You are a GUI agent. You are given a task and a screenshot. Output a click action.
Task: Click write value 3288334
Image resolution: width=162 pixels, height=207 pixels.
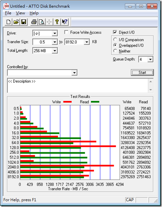tap(128, 143)
